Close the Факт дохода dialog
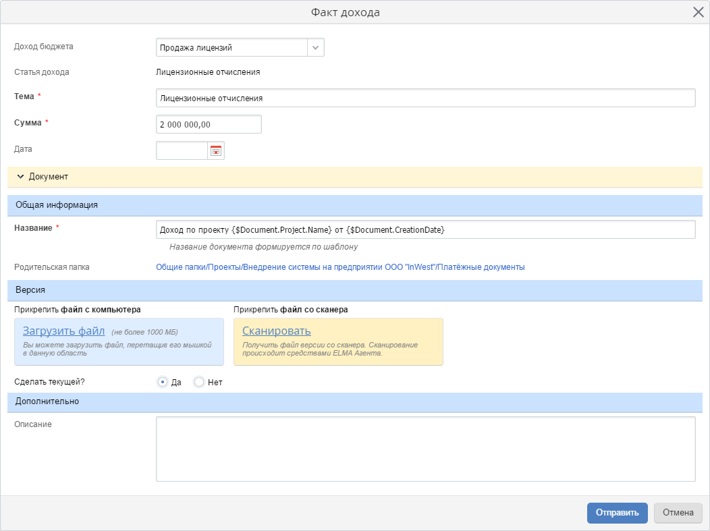 699,12
